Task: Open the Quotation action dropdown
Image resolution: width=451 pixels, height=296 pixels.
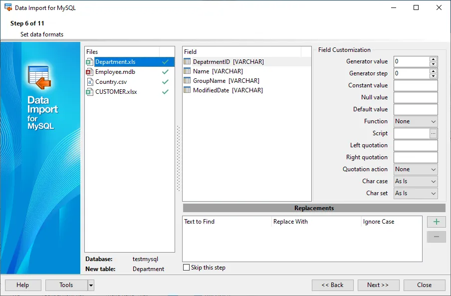Action: tap(416, 169)
